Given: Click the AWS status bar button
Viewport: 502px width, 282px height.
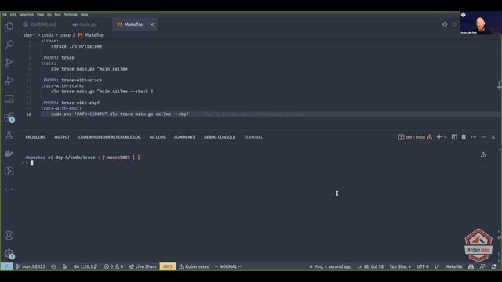Looking at the screenshot, I should 167,266.
